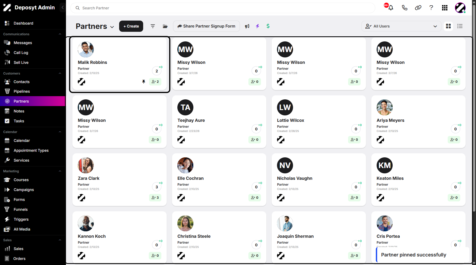Image resolution: width=476 pixels, height=265 pixels.
Task: Click the Deposyt Admin logo
Action: [x=7, y=7]
